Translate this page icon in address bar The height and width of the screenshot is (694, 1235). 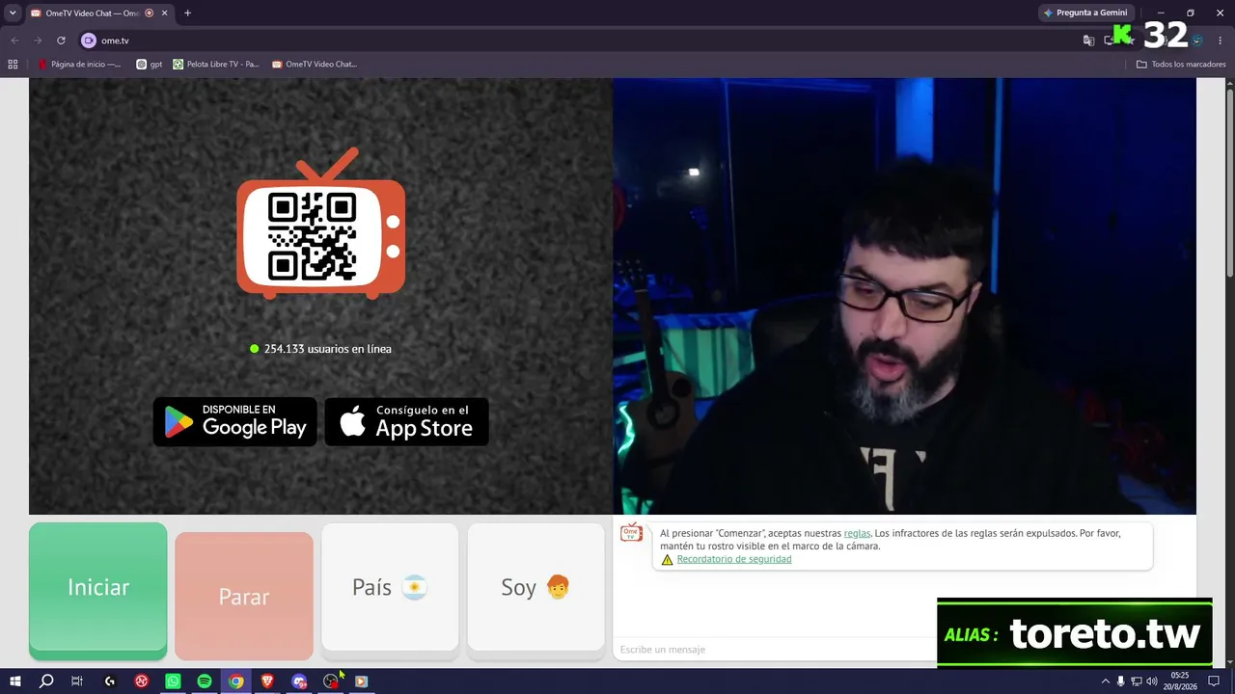pos(1088,40)
